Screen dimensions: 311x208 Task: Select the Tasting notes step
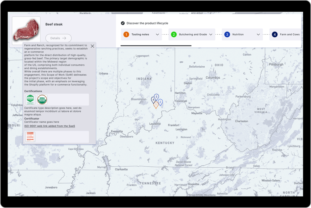pyautogui.click(x=142, y=34)
